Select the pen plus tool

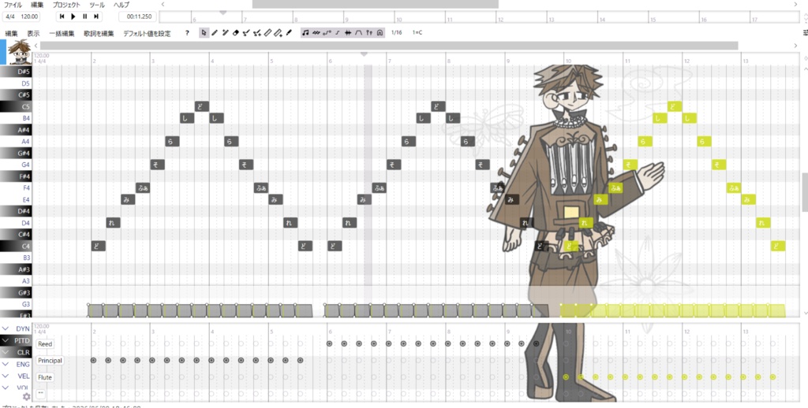[x=225, y=33]
